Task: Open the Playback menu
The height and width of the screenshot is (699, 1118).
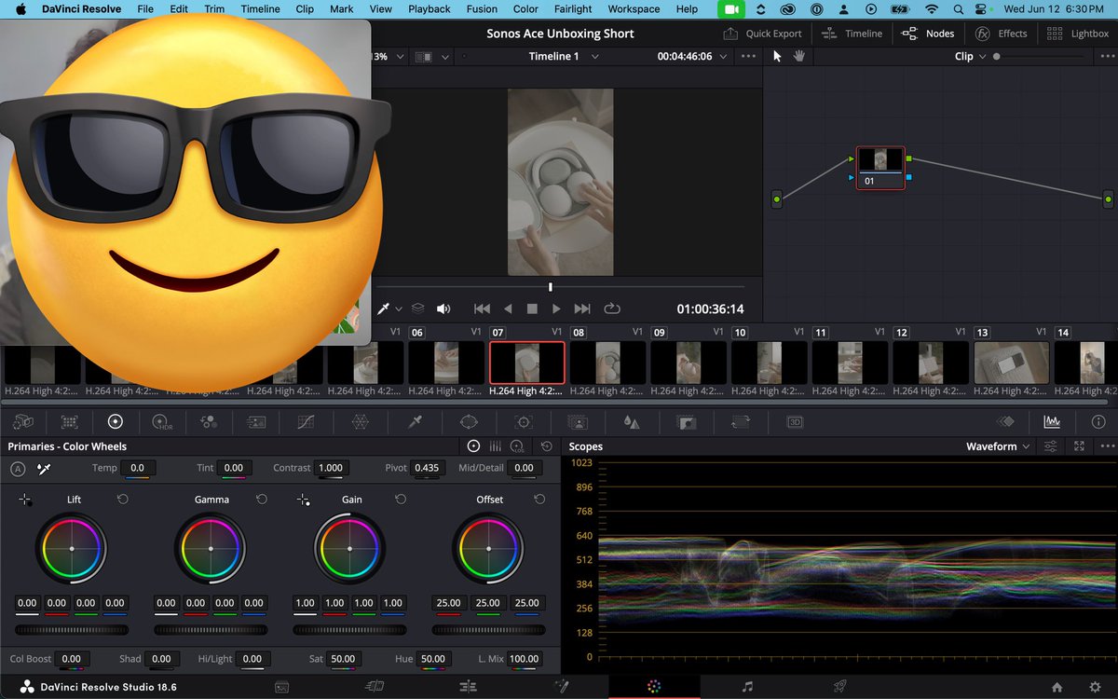Action: pyautogui.click(x=429, y=9)
